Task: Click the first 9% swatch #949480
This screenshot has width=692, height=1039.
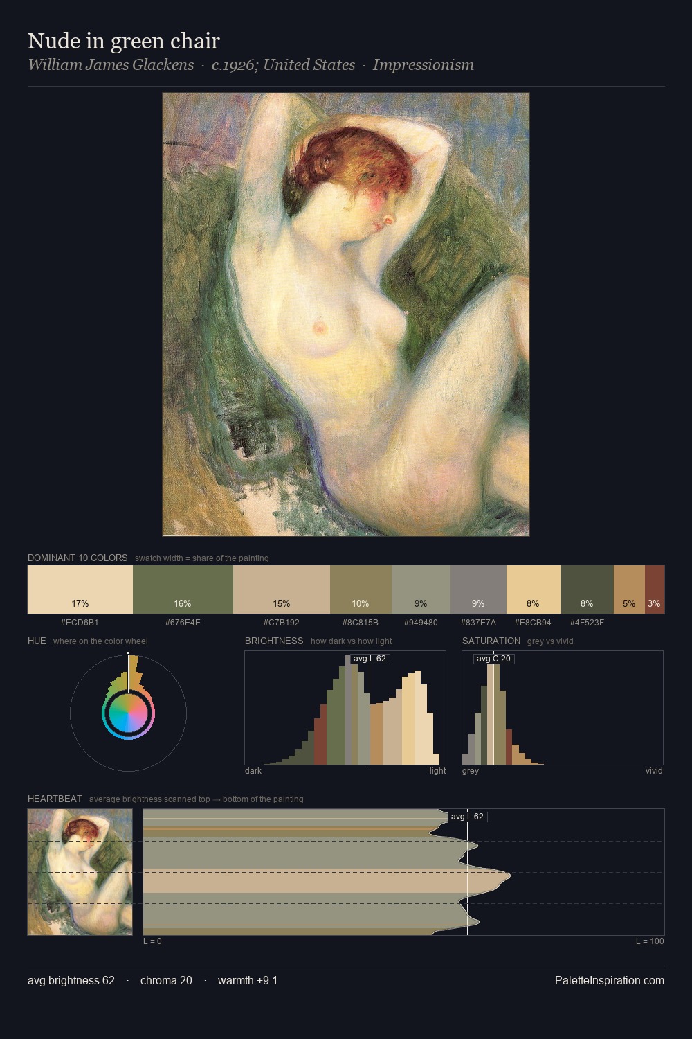Action: click(x=421, y=589)
